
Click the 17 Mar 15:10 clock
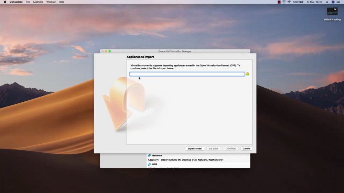pyautogui.click(x=314, y=2)
